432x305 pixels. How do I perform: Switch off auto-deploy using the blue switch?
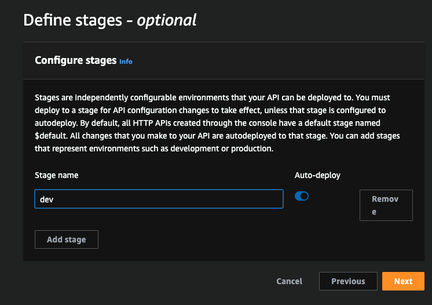pos(302,196)
